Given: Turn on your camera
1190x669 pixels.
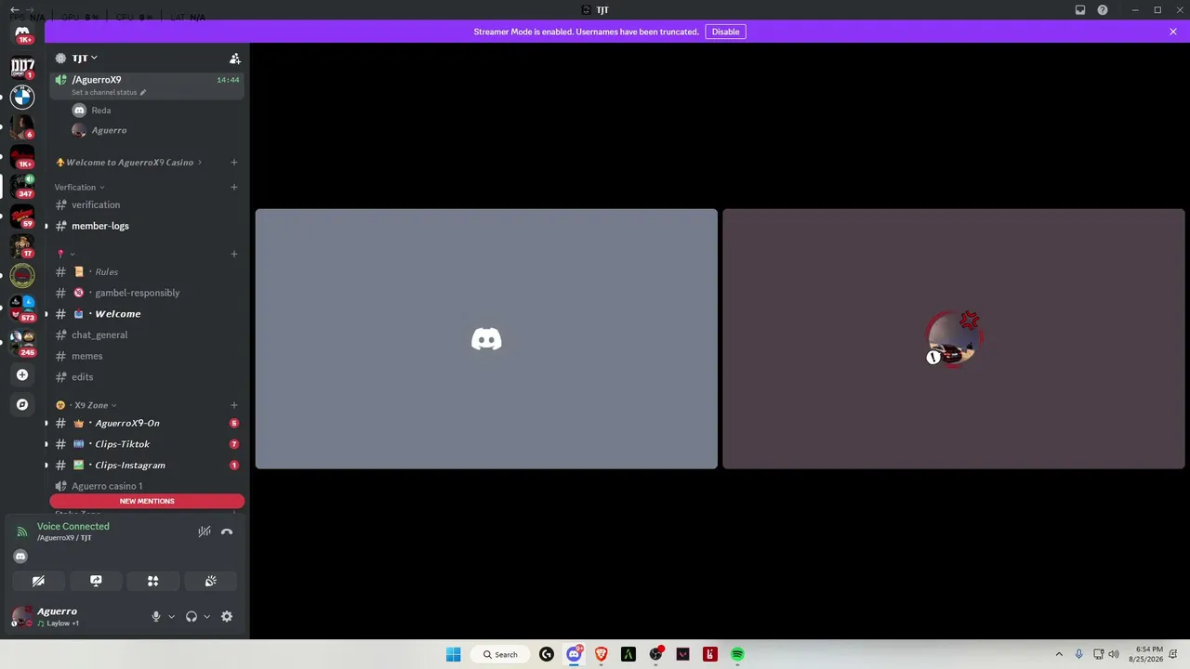Looking at the screenshot, I should (38, 581).
